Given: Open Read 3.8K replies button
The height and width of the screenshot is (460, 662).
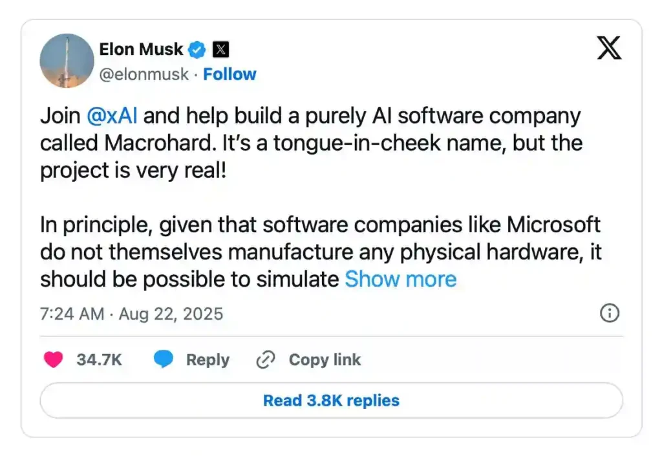Looking at the screenshot, I should [x=331, y=400].
